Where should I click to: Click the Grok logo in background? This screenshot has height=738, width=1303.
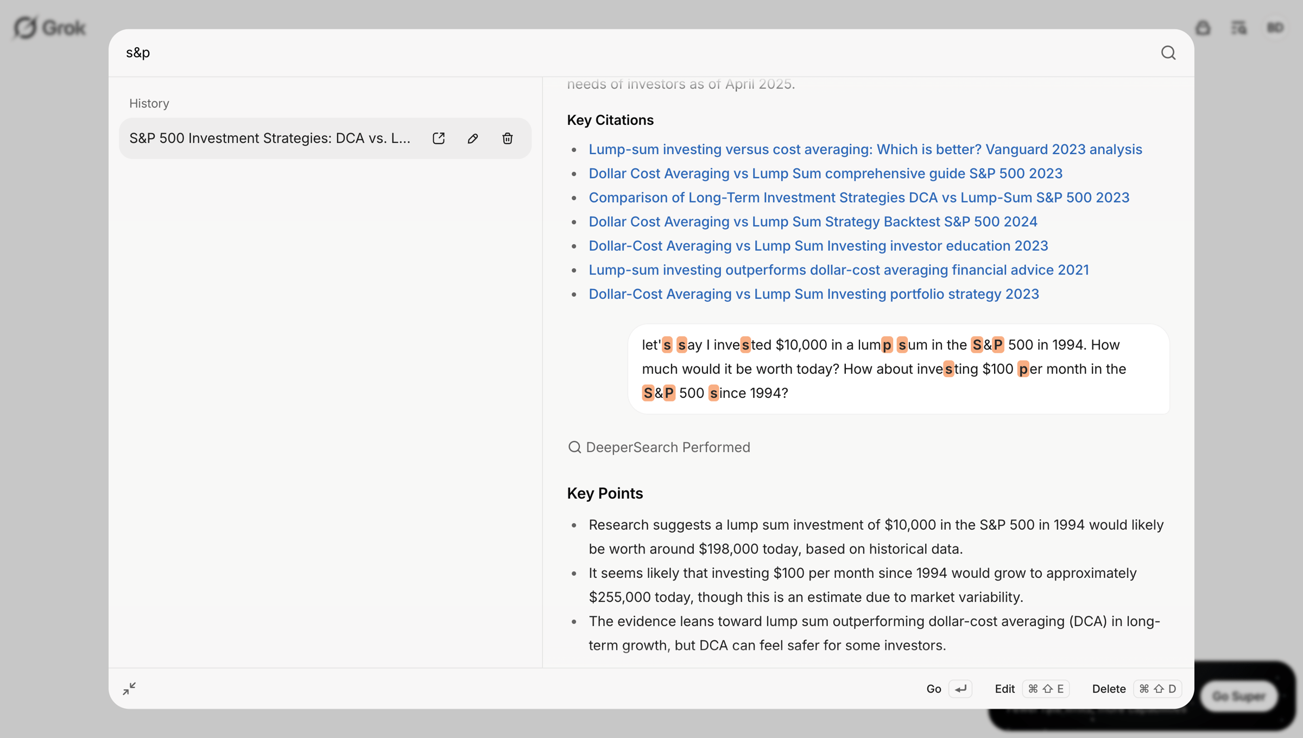coord(49,27)
